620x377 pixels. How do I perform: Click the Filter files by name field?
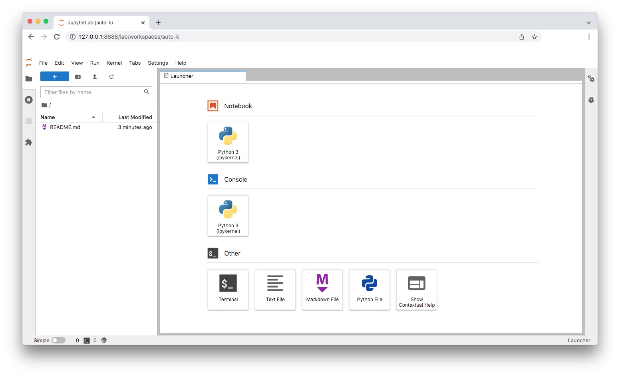click(x=93, y=92)
